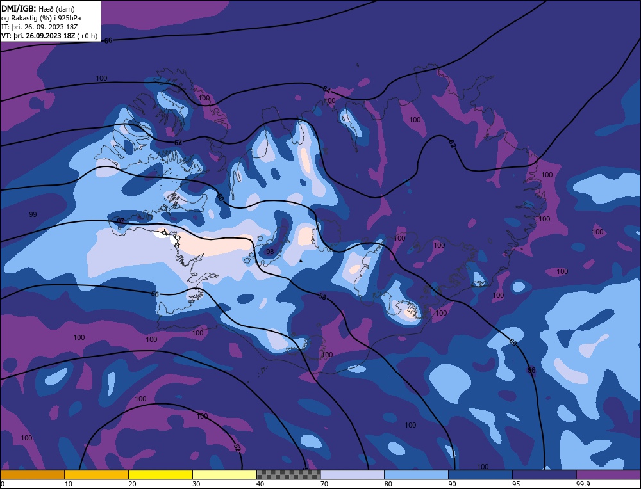Screen dimensions: 641x489
Task: Click the '40' legend tick label
Action: [x=260, y=484]
